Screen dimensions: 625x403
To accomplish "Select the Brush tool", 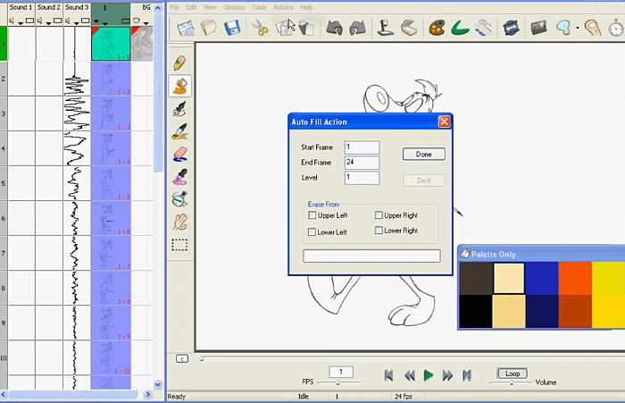I will [x=179, y=131].
